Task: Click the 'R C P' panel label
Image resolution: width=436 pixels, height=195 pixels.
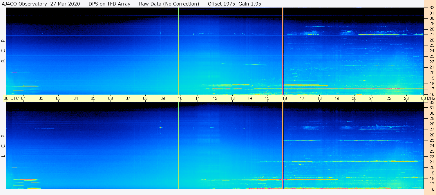Action: coord(3,51)
